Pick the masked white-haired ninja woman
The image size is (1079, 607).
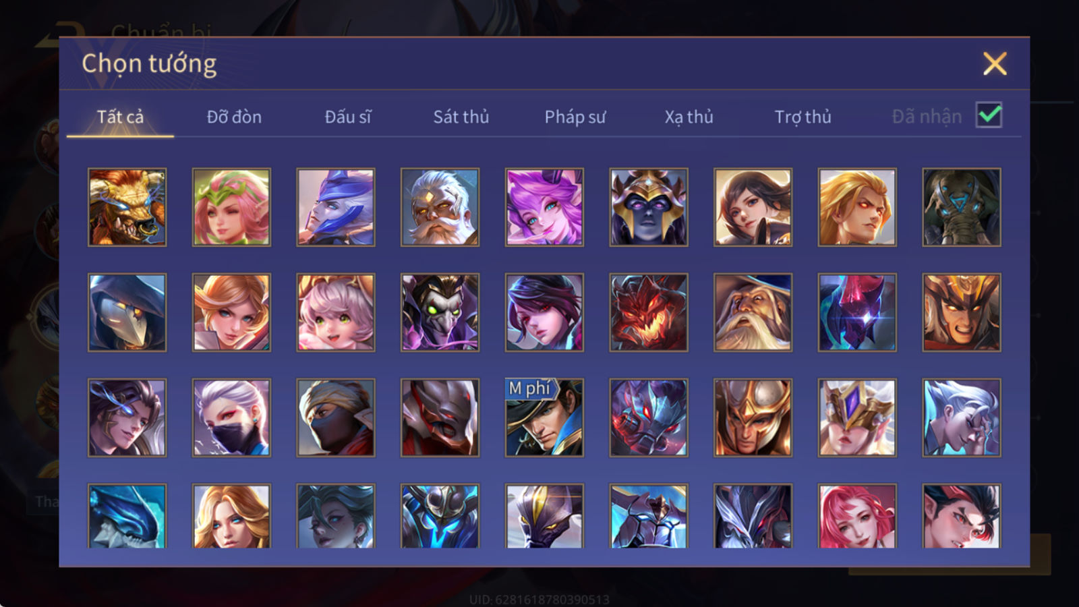coord(231,417)
